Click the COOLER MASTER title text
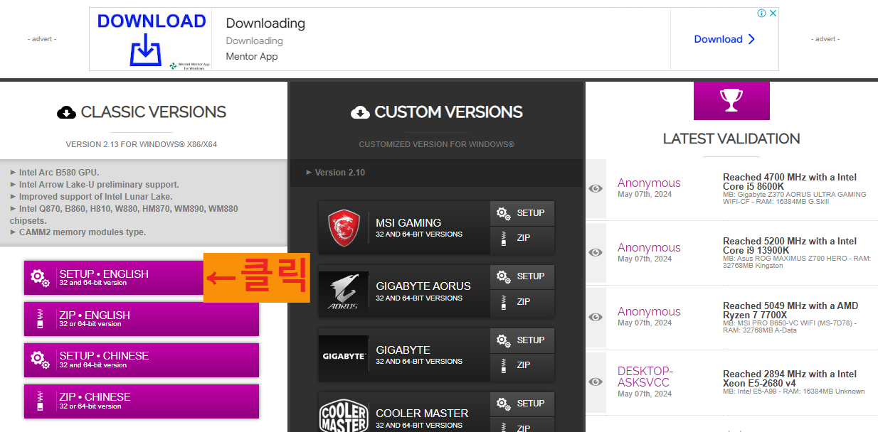The height and width of the screenshot is (432, 878). tap(422, 413)
